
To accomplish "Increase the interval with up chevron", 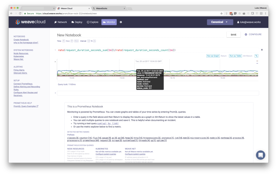I will click(x=95, y=41).
